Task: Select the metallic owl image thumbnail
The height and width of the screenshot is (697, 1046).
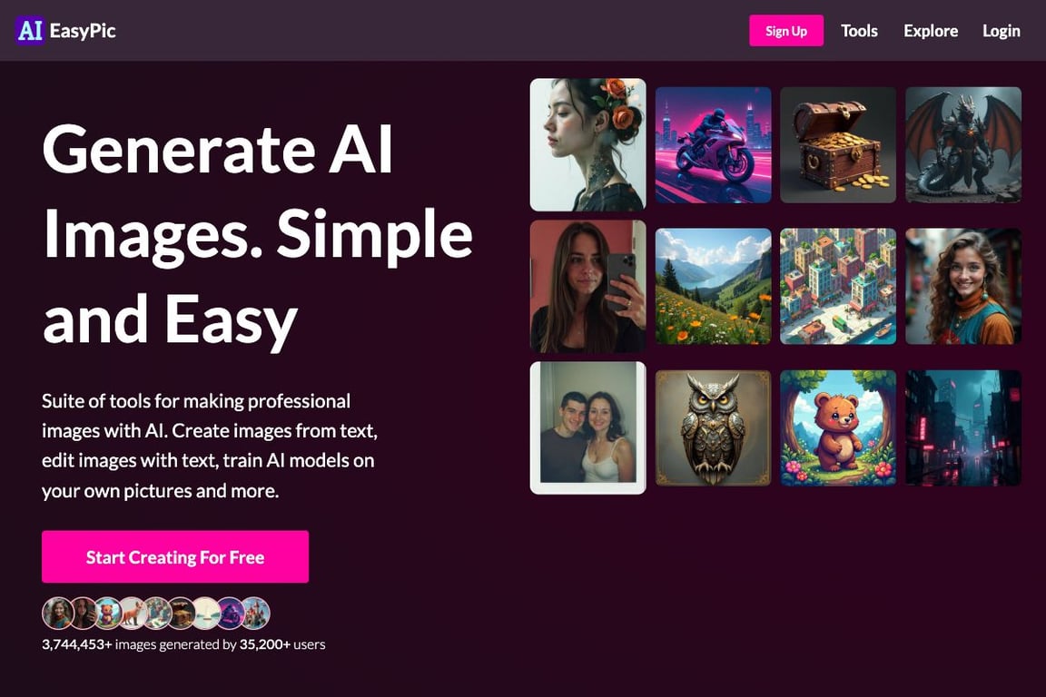Action: 713,427
